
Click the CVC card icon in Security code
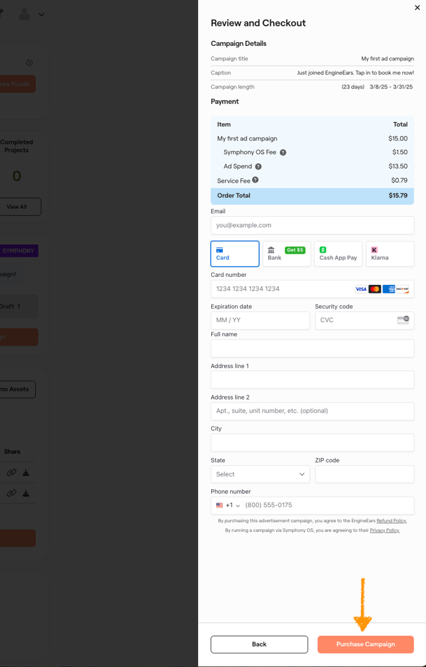click(x=403, y=320)
